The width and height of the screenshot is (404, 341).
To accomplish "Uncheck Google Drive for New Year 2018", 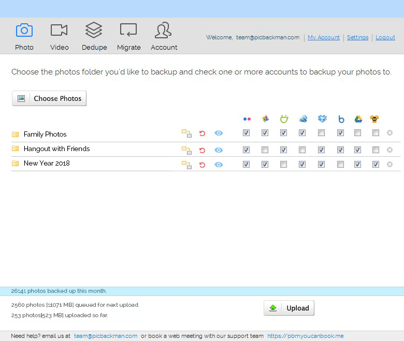I will [x=357, y=164].
